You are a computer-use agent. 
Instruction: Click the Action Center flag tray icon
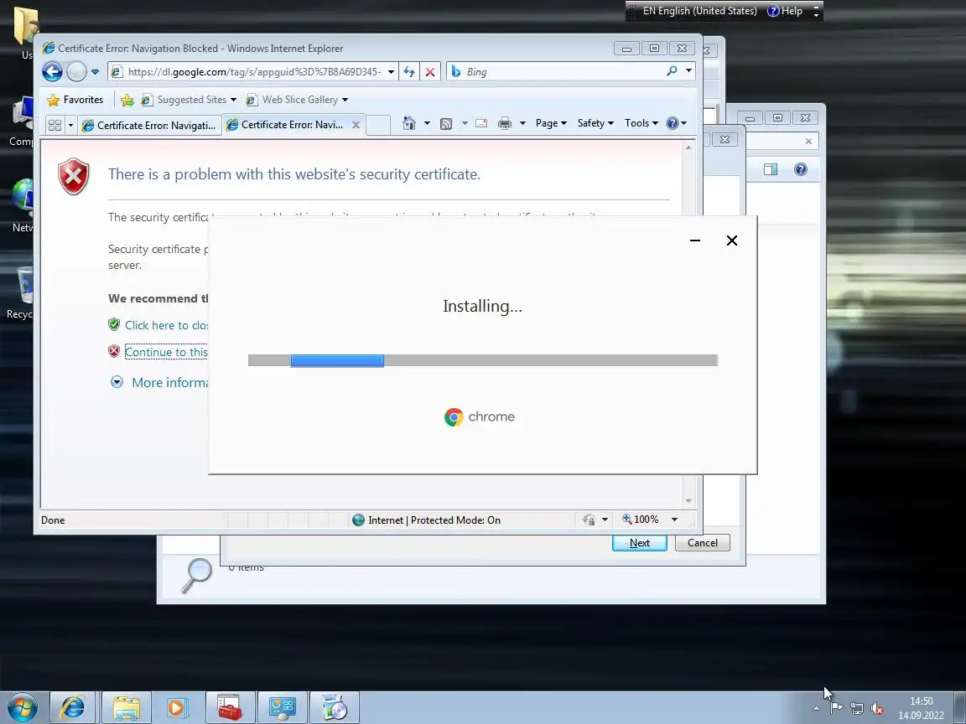click(x=836, y=708)
